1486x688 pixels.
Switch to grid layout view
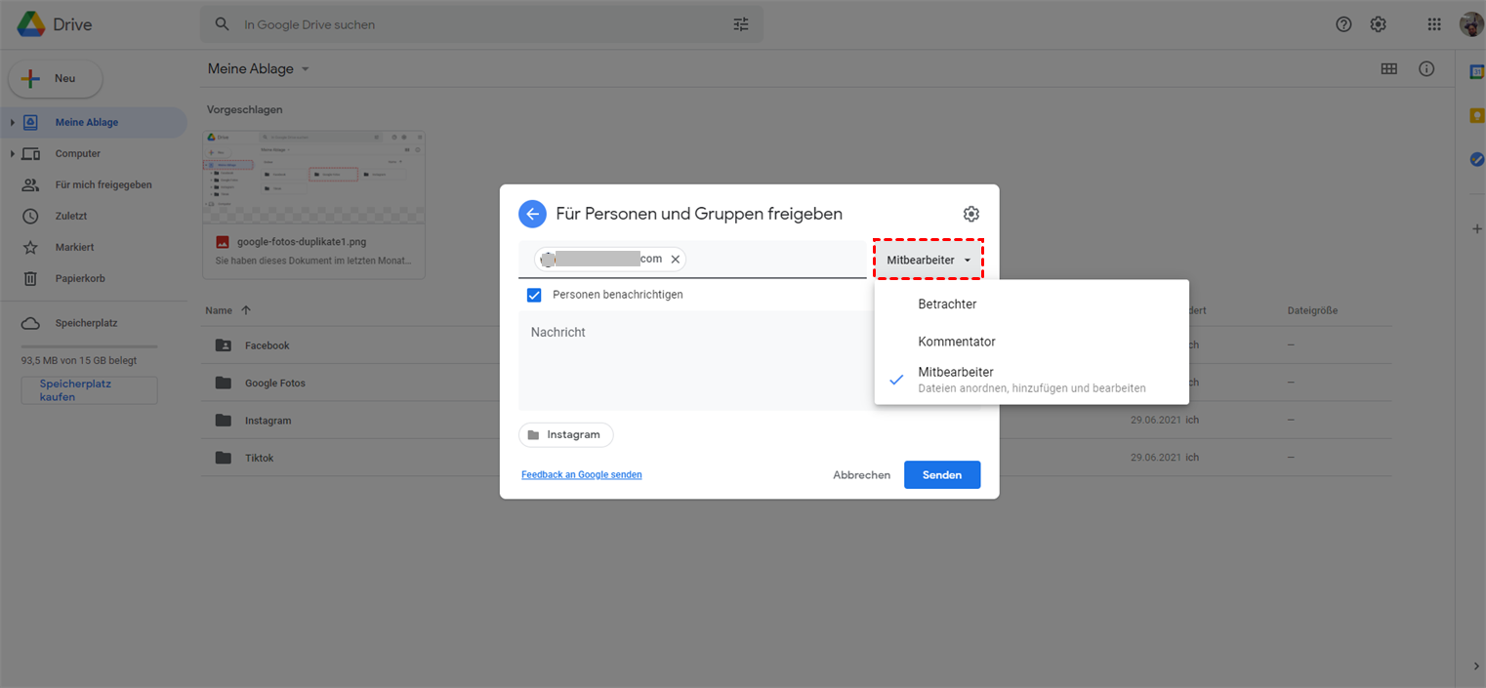point(1388,69)
